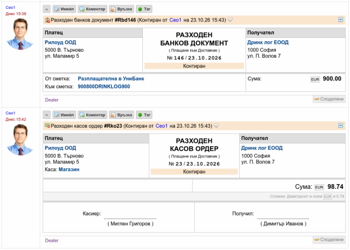Open dropdown arrow above Rbd146 document
The width and height of the screenshot is (350, 250).
47,9
